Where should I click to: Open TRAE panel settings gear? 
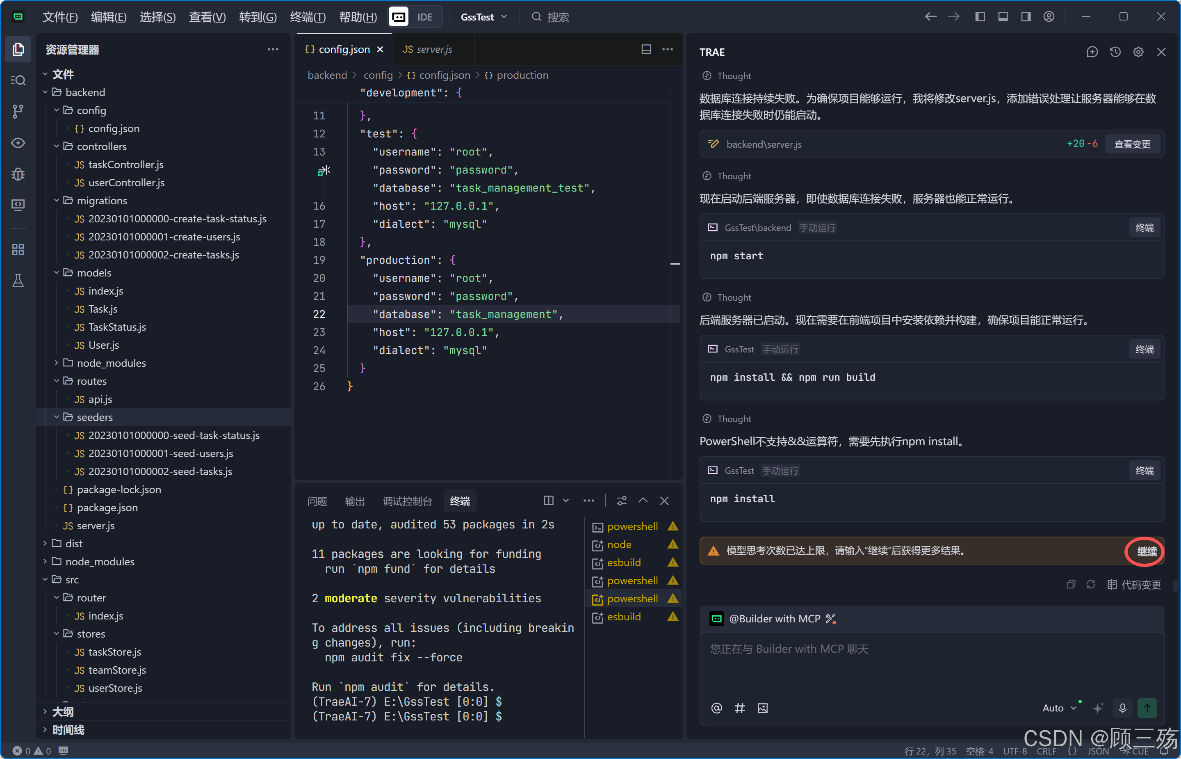[x=1138, y=52]
